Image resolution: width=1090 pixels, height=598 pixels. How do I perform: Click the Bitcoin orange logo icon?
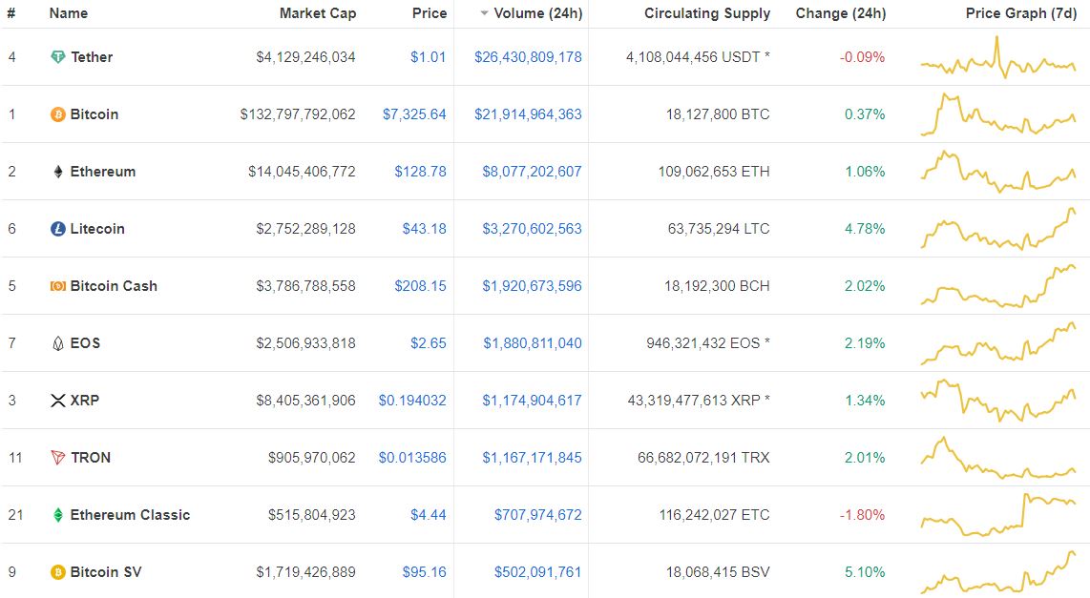pos(58,113)
